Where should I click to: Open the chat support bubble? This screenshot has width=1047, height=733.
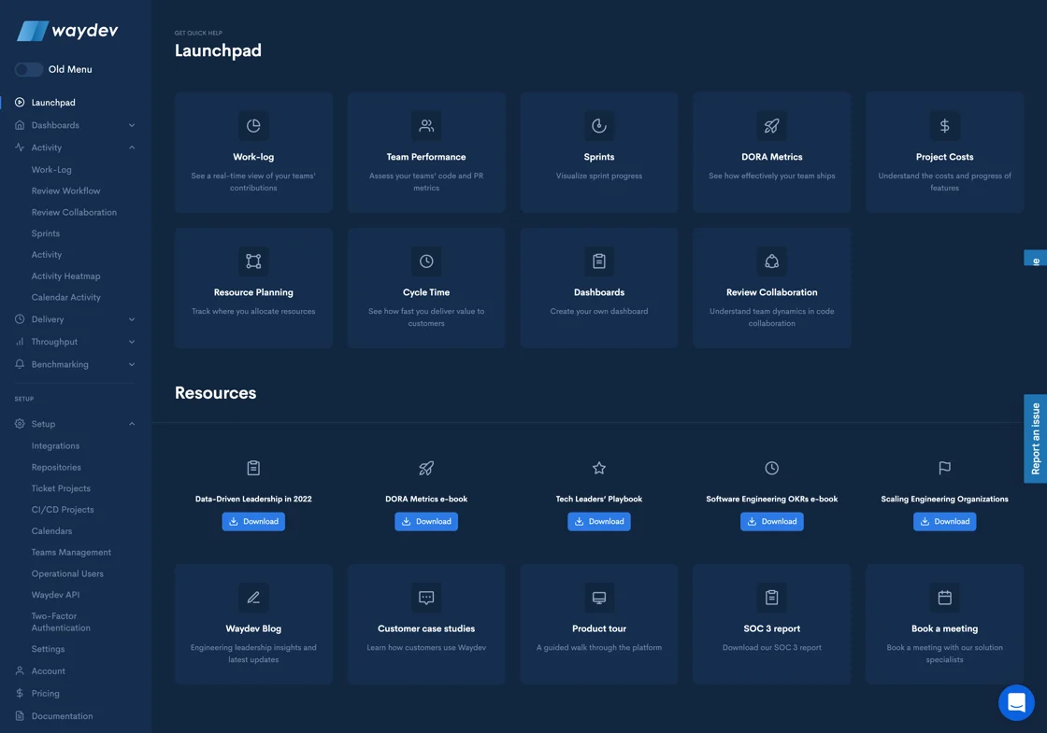[1016, 702]
